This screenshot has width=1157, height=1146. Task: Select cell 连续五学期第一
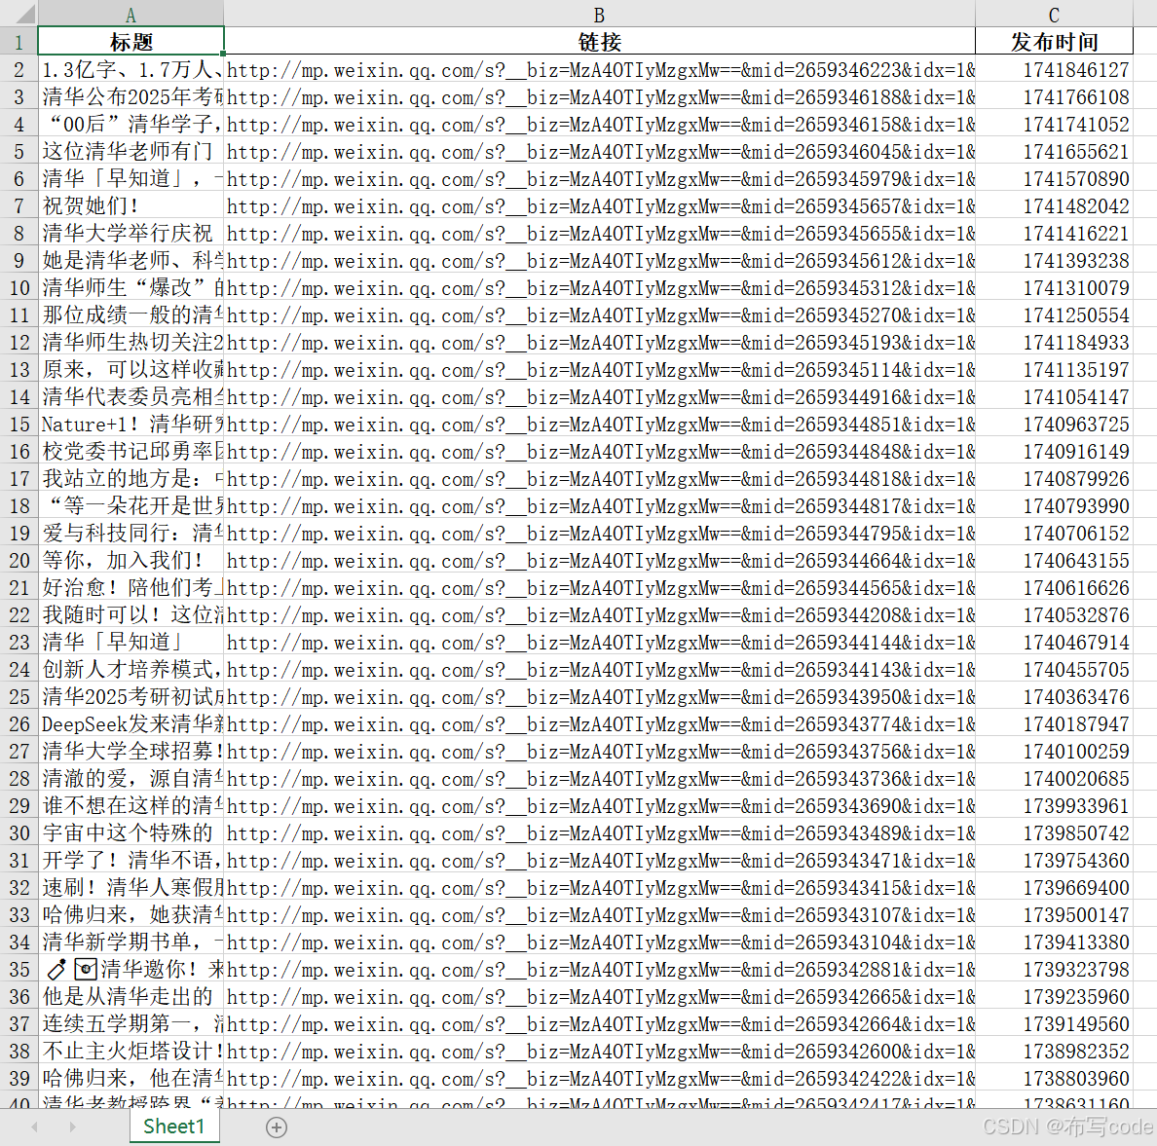tap(131, 1023)
